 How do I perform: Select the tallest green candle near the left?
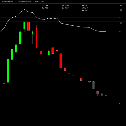[x=8, y=71]
